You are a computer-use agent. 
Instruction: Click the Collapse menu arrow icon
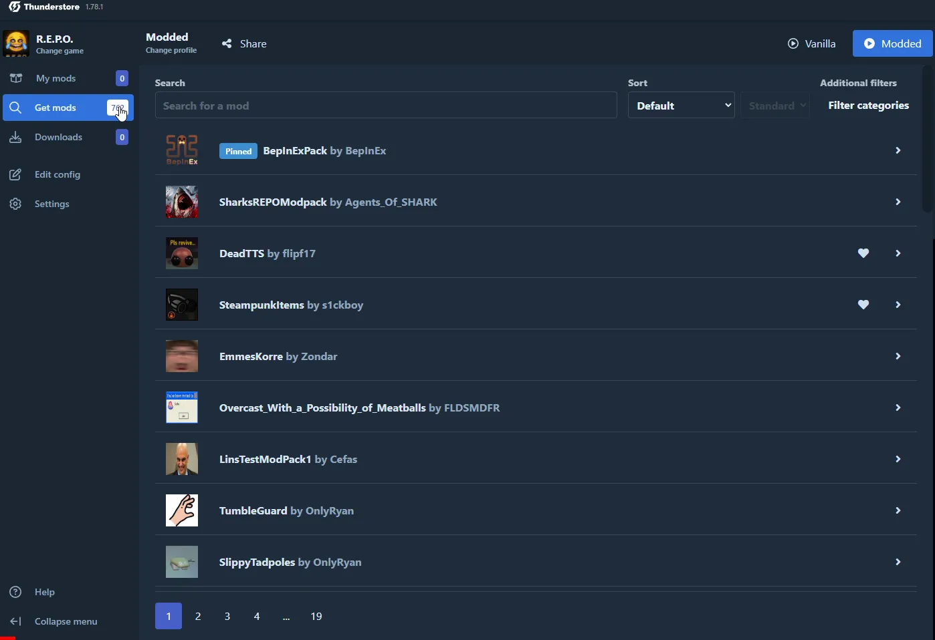(x=15, y=621)
